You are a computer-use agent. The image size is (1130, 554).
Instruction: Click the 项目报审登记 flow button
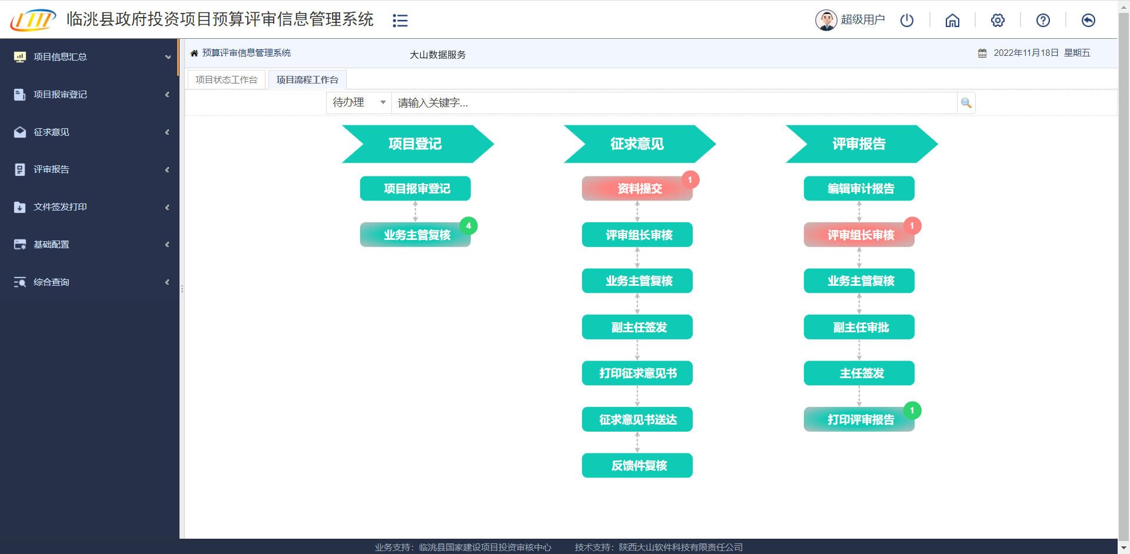click(416, 189)
